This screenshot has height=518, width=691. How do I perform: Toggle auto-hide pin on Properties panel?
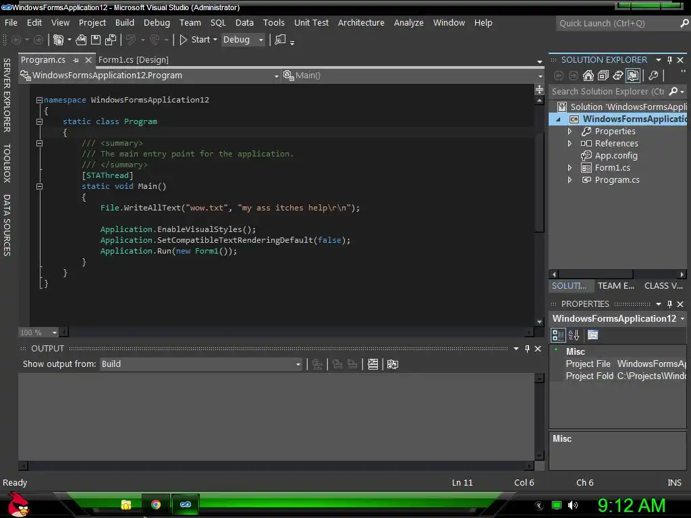point(669,304)
